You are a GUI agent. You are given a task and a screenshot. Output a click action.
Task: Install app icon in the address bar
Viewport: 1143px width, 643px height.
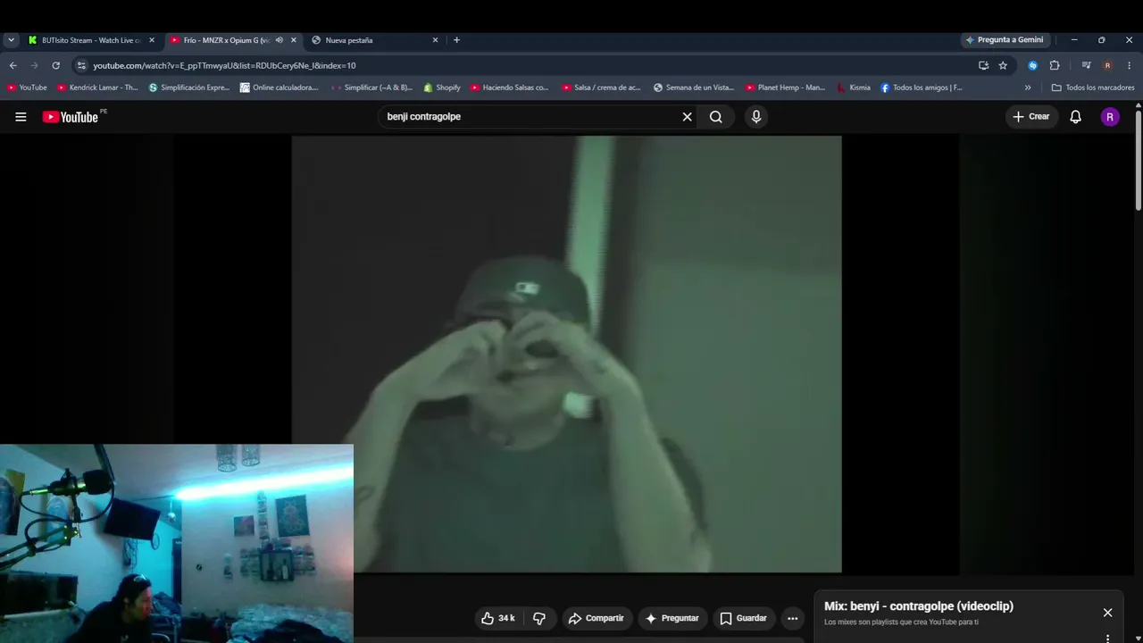pyautogui.click(x=983, y=65)
